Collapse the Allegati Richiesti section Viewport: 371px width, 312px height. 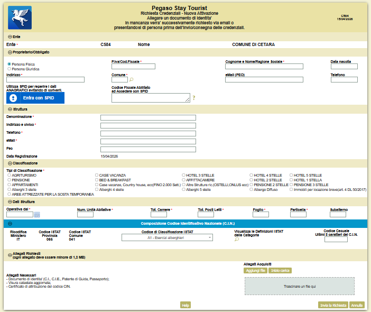[10, 255]
